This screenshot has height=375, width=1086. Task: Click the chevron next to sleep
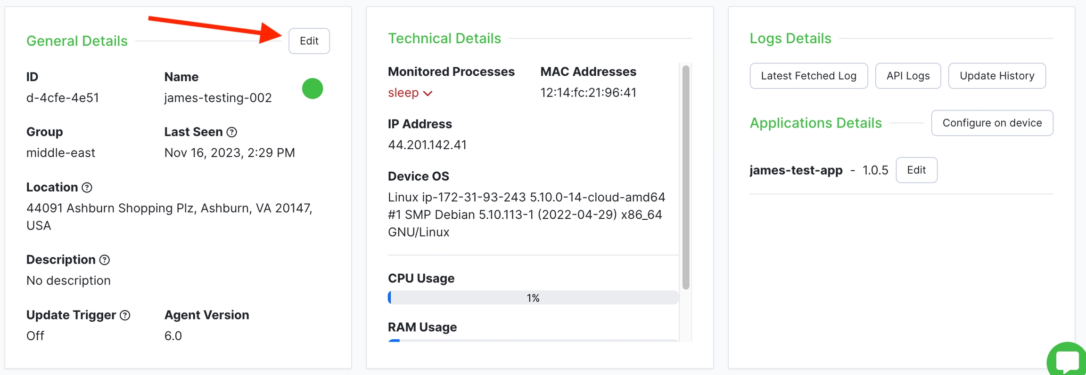(x=428, y=94)
